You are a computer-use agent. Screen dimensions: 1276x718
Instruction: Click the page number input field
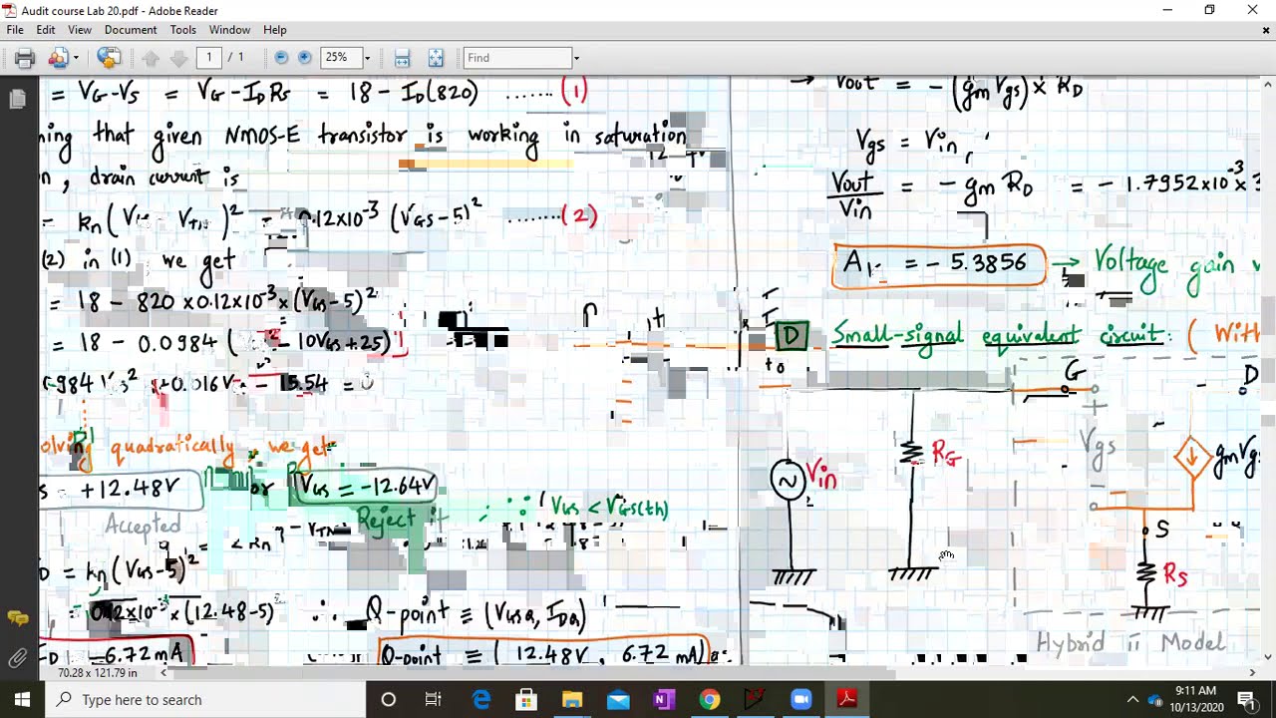pos(209,58)
